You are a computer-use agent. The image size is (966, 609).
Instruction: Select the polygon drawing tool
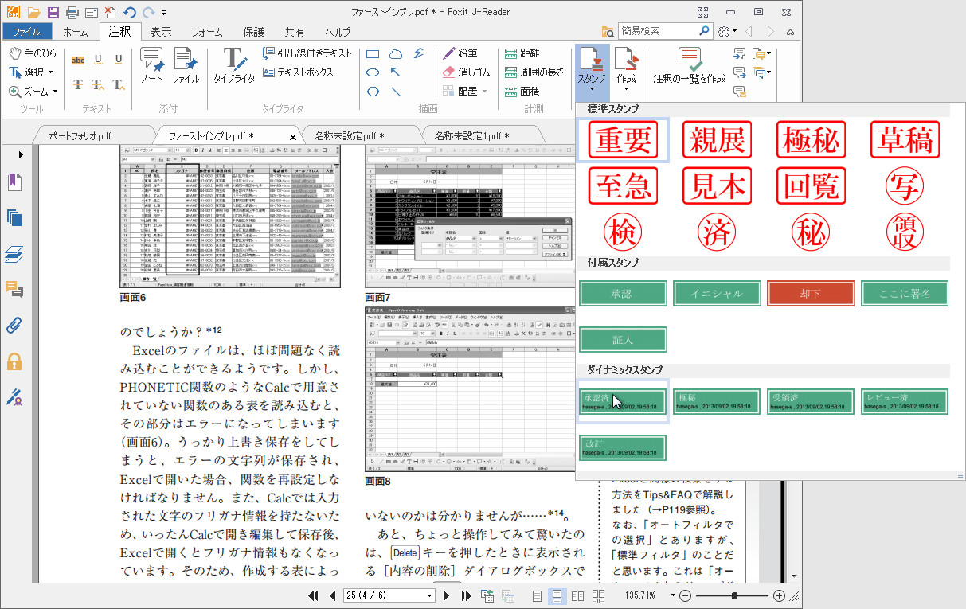click(x=373, y=91)
